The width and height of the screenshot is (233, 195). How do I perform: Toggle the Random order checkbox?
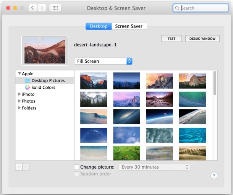click(x=76, y=174)
